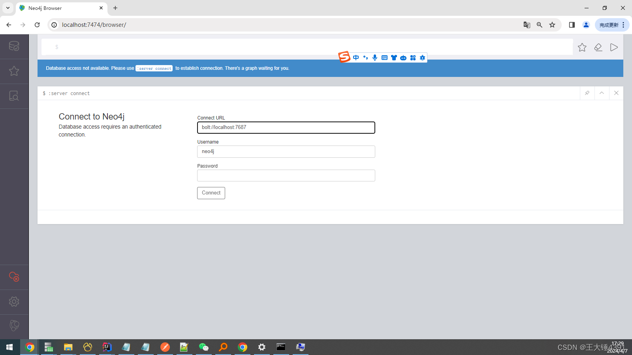This screenshot has height=355, width=632.
Task: Open WeChat from the taskbar
Action: pos(204,347)
